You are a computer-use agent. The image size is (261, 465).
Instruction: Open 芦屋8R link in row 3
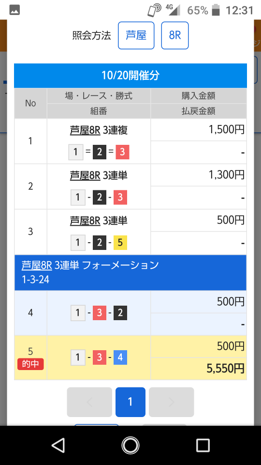[85, 221]
